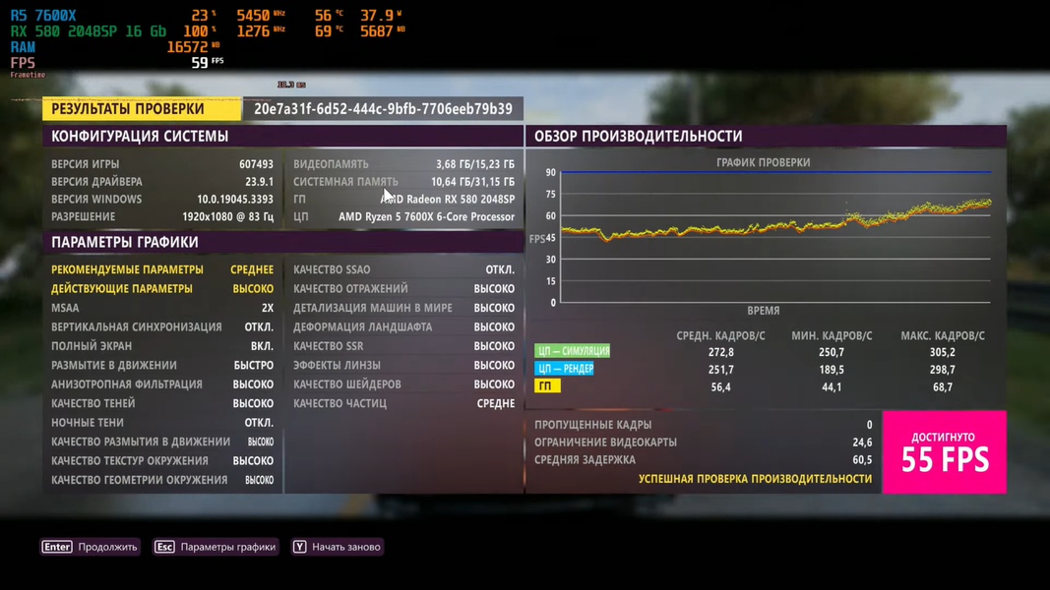Click the Enter key icon for Продолжить
The height and width of the screenshot is (590, 1050).
(x=57, y=547)
